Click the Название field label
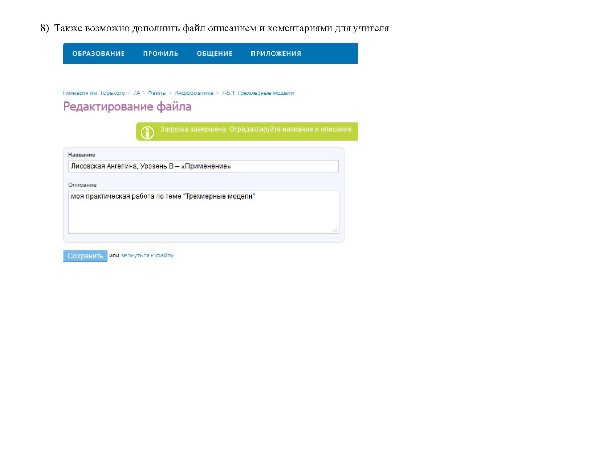Viewport: 599px width, 462px height. [82, 155]
